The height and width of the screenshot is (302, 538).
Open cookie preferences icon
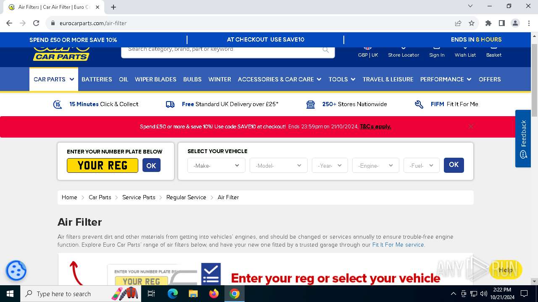point(16,271)
